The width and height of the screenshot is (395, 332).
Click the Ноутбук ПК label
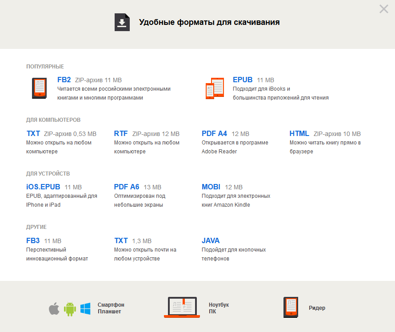(x=219, y=308)
